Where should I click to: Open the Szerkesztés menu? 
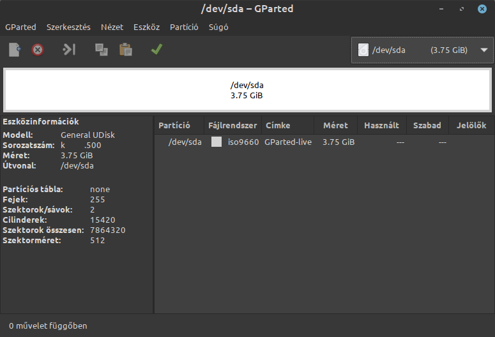click(68, 27)
